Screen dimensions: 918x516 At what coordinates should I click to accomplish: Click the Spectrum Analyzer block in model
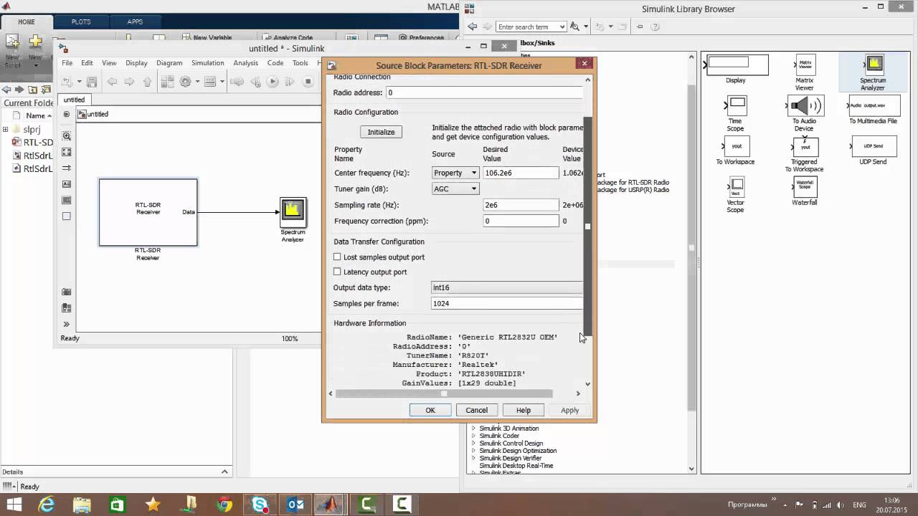click(x=293, y=211)
